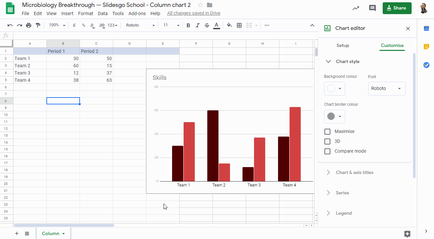434x239 pixels.
Task: Decrease decimal places icon
Action: (x=92, y=25)
